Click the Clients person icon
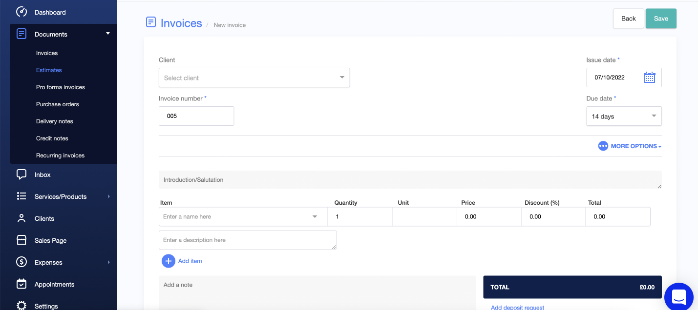The image size is (698, 310). coord(21,218)
